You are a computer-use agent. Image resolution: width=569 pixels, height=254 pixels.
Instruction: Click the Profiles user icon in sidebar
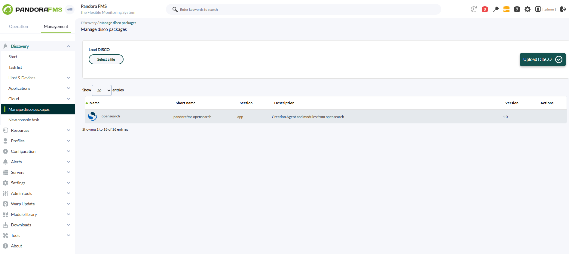(5, 141)
